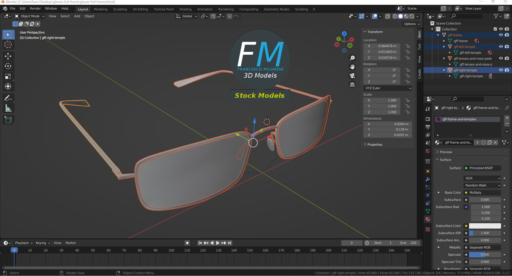The image size is (512, 276).
Task: Click the Principled BSDF surface button
Action: 482,168
